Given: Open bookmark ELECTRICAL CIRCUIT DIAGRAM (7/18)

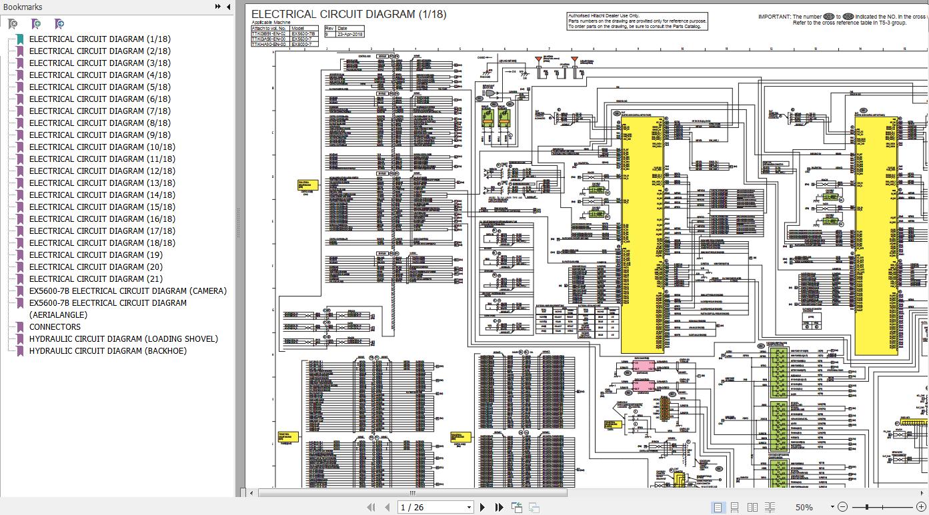Looking at the screenshot, I should [99, 111].
